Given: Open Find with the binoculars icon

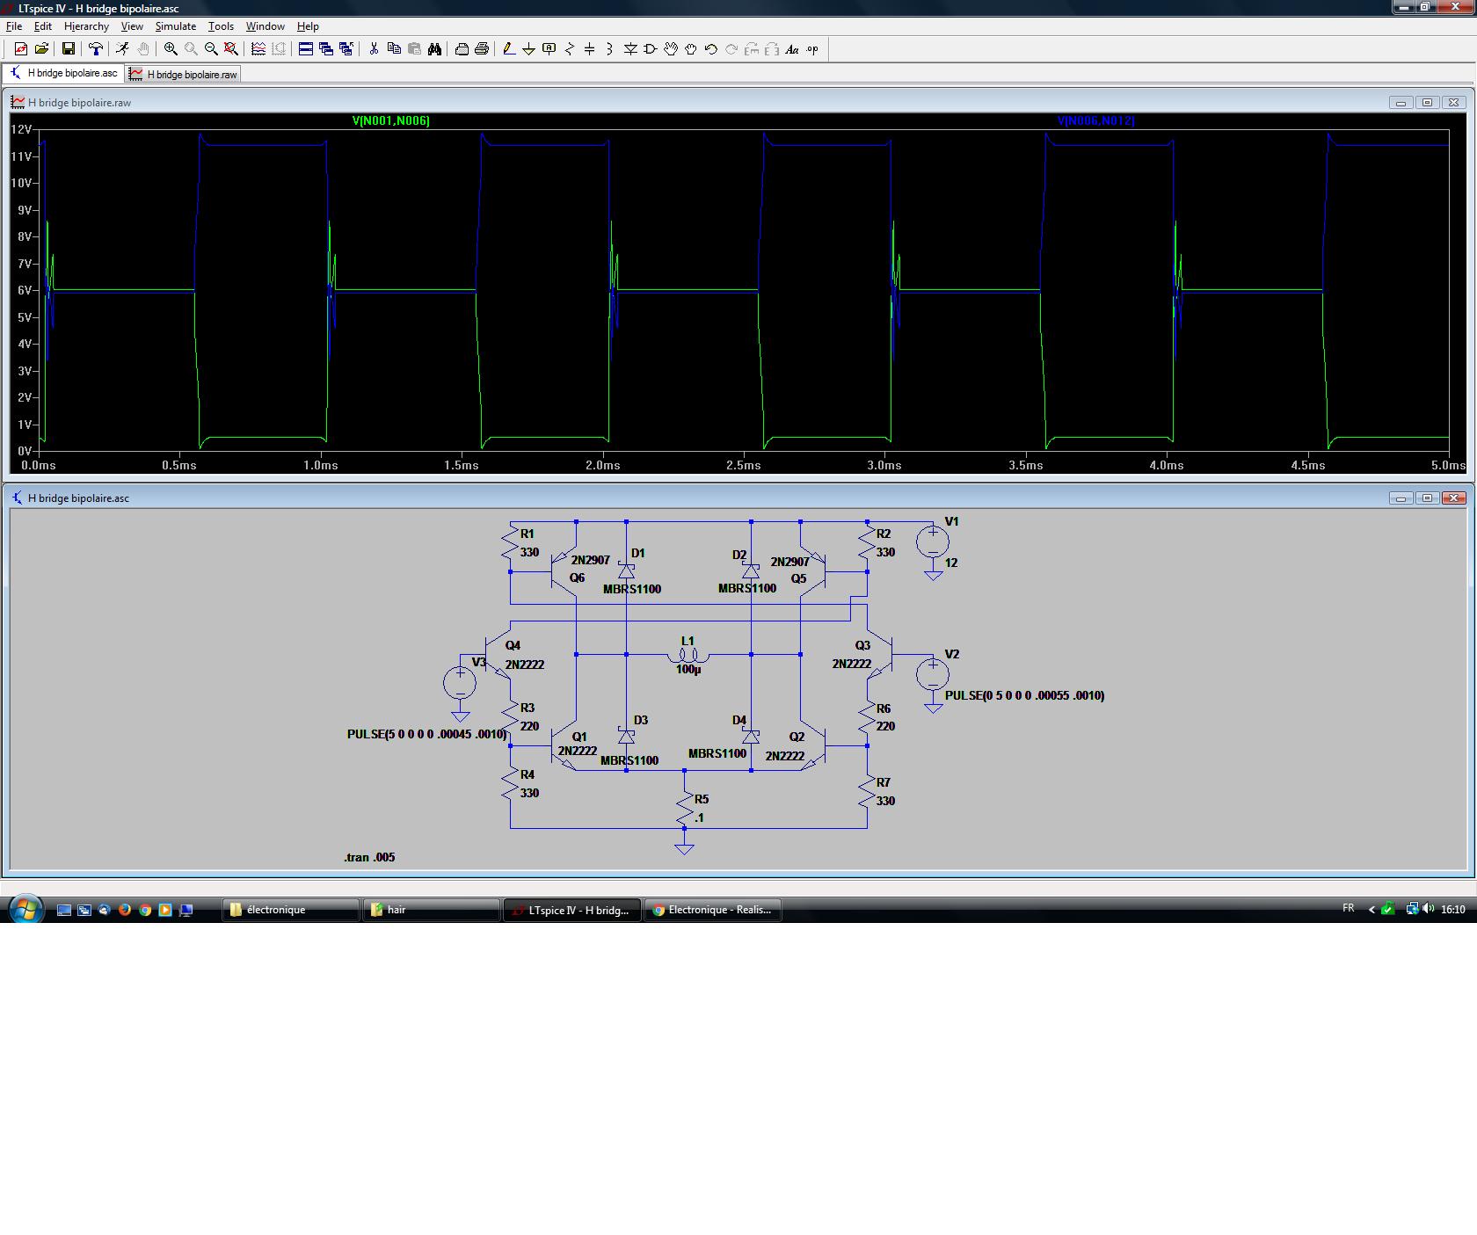Looking at the screenshot, I should coord(434,49).
